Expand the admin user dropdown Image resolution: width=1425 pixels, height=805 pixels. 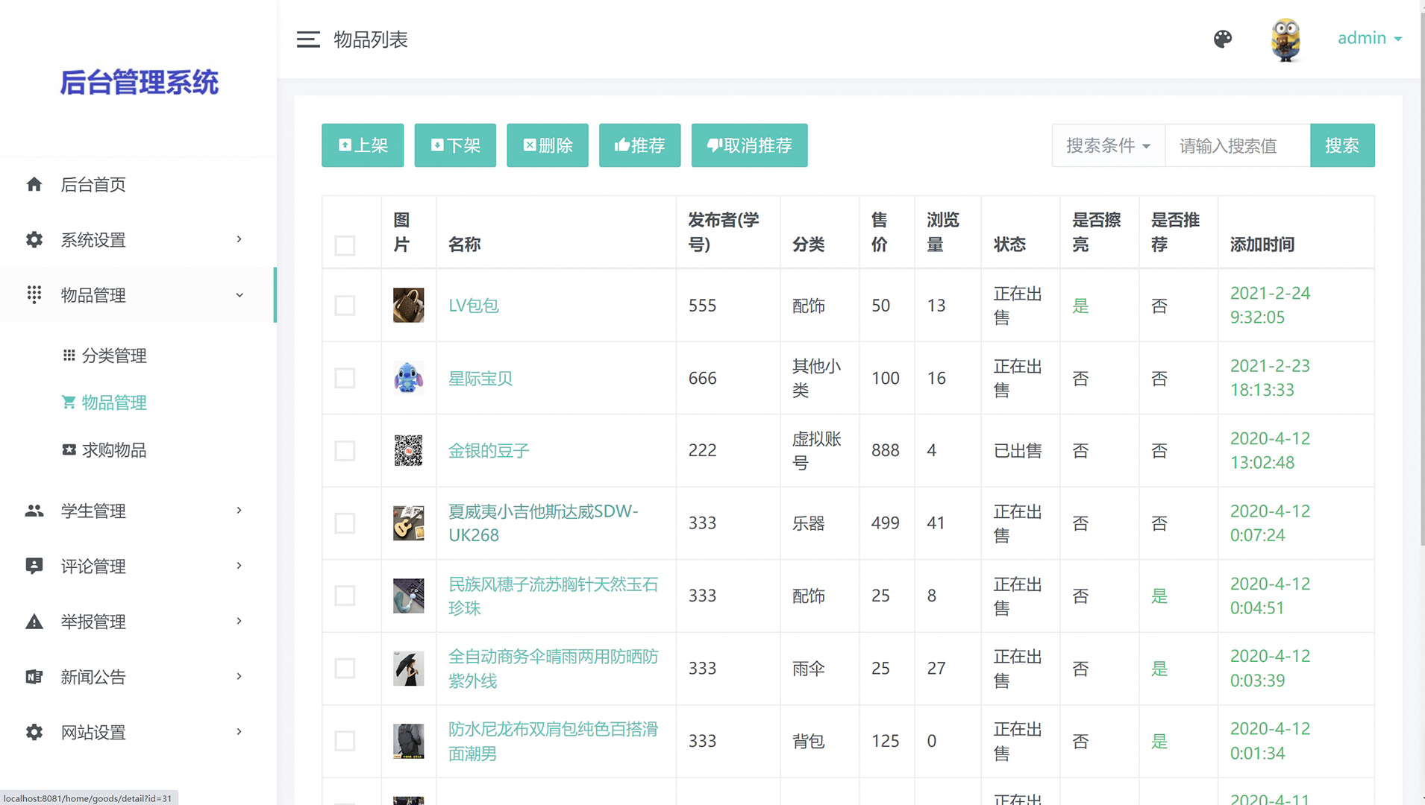[1369, 38]
